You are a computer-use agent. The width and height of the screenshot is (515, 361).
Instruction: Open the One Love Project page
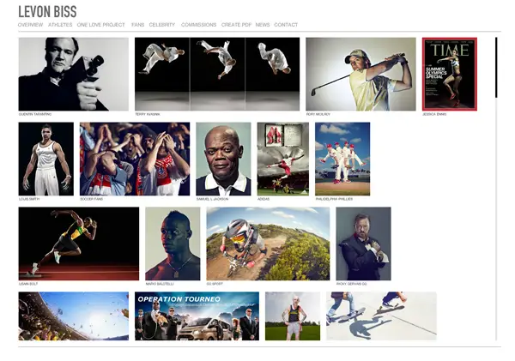[100, 25]
